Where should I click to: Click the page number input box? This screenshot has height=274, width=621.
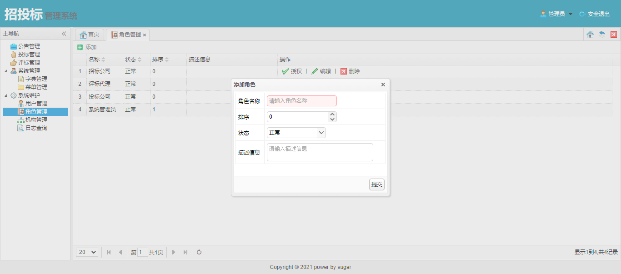(x=143, y=252)
